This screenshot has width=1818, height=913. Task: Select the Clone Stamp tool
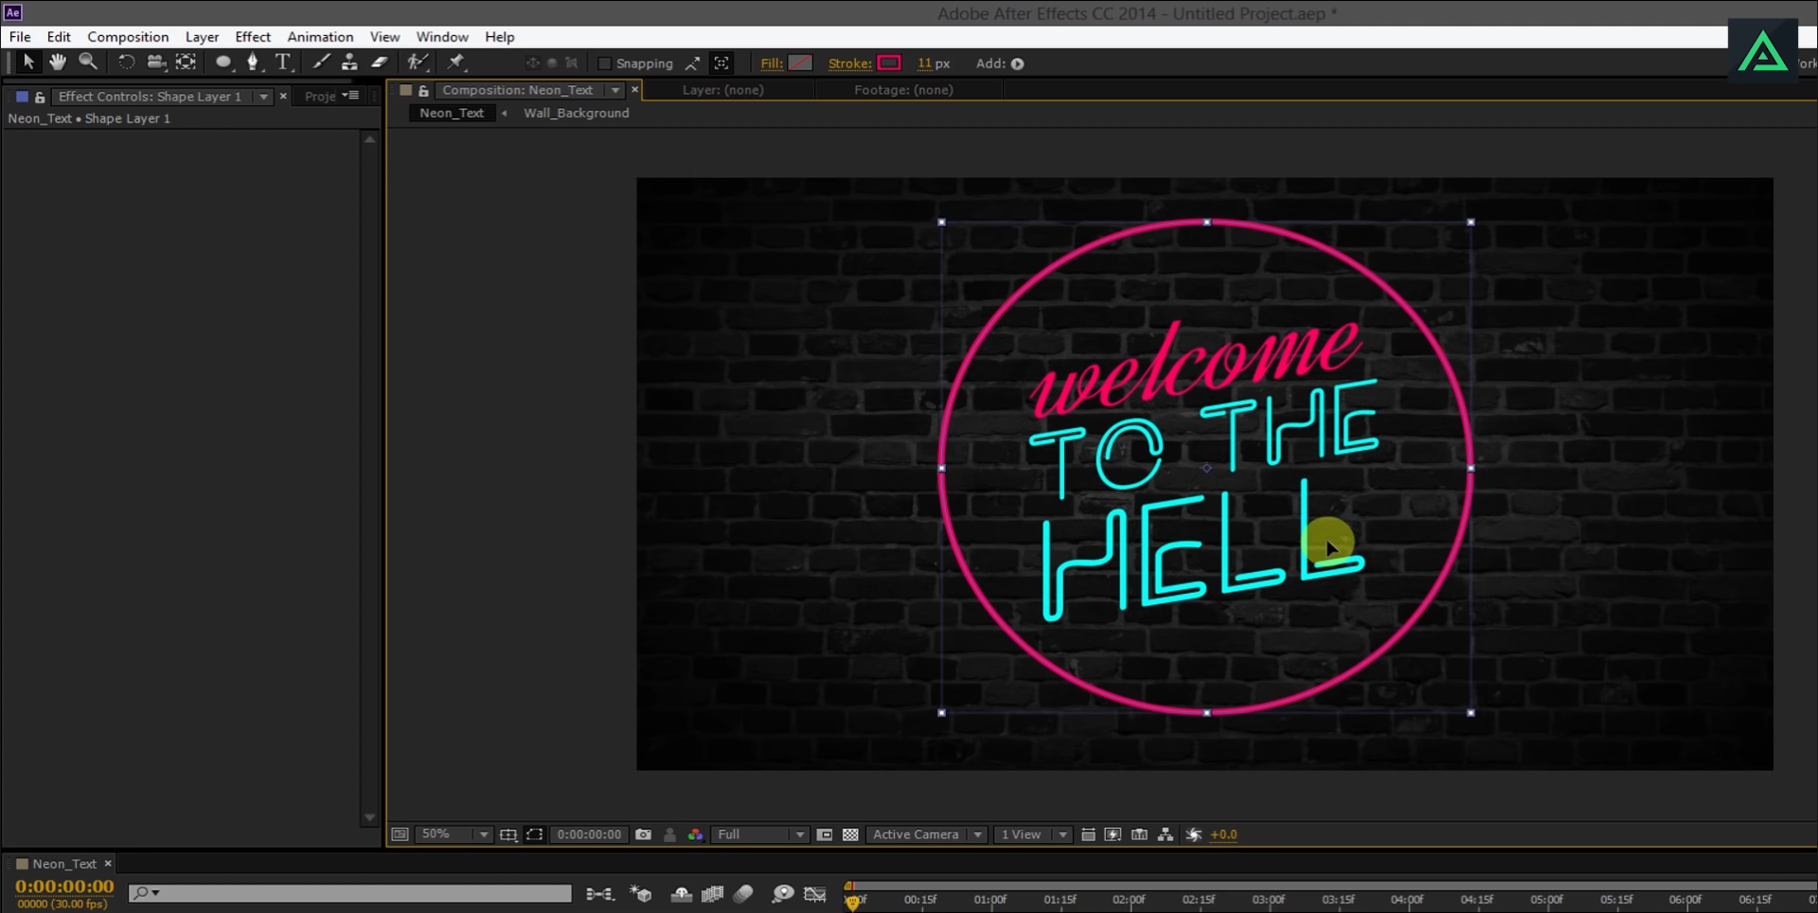349,63
